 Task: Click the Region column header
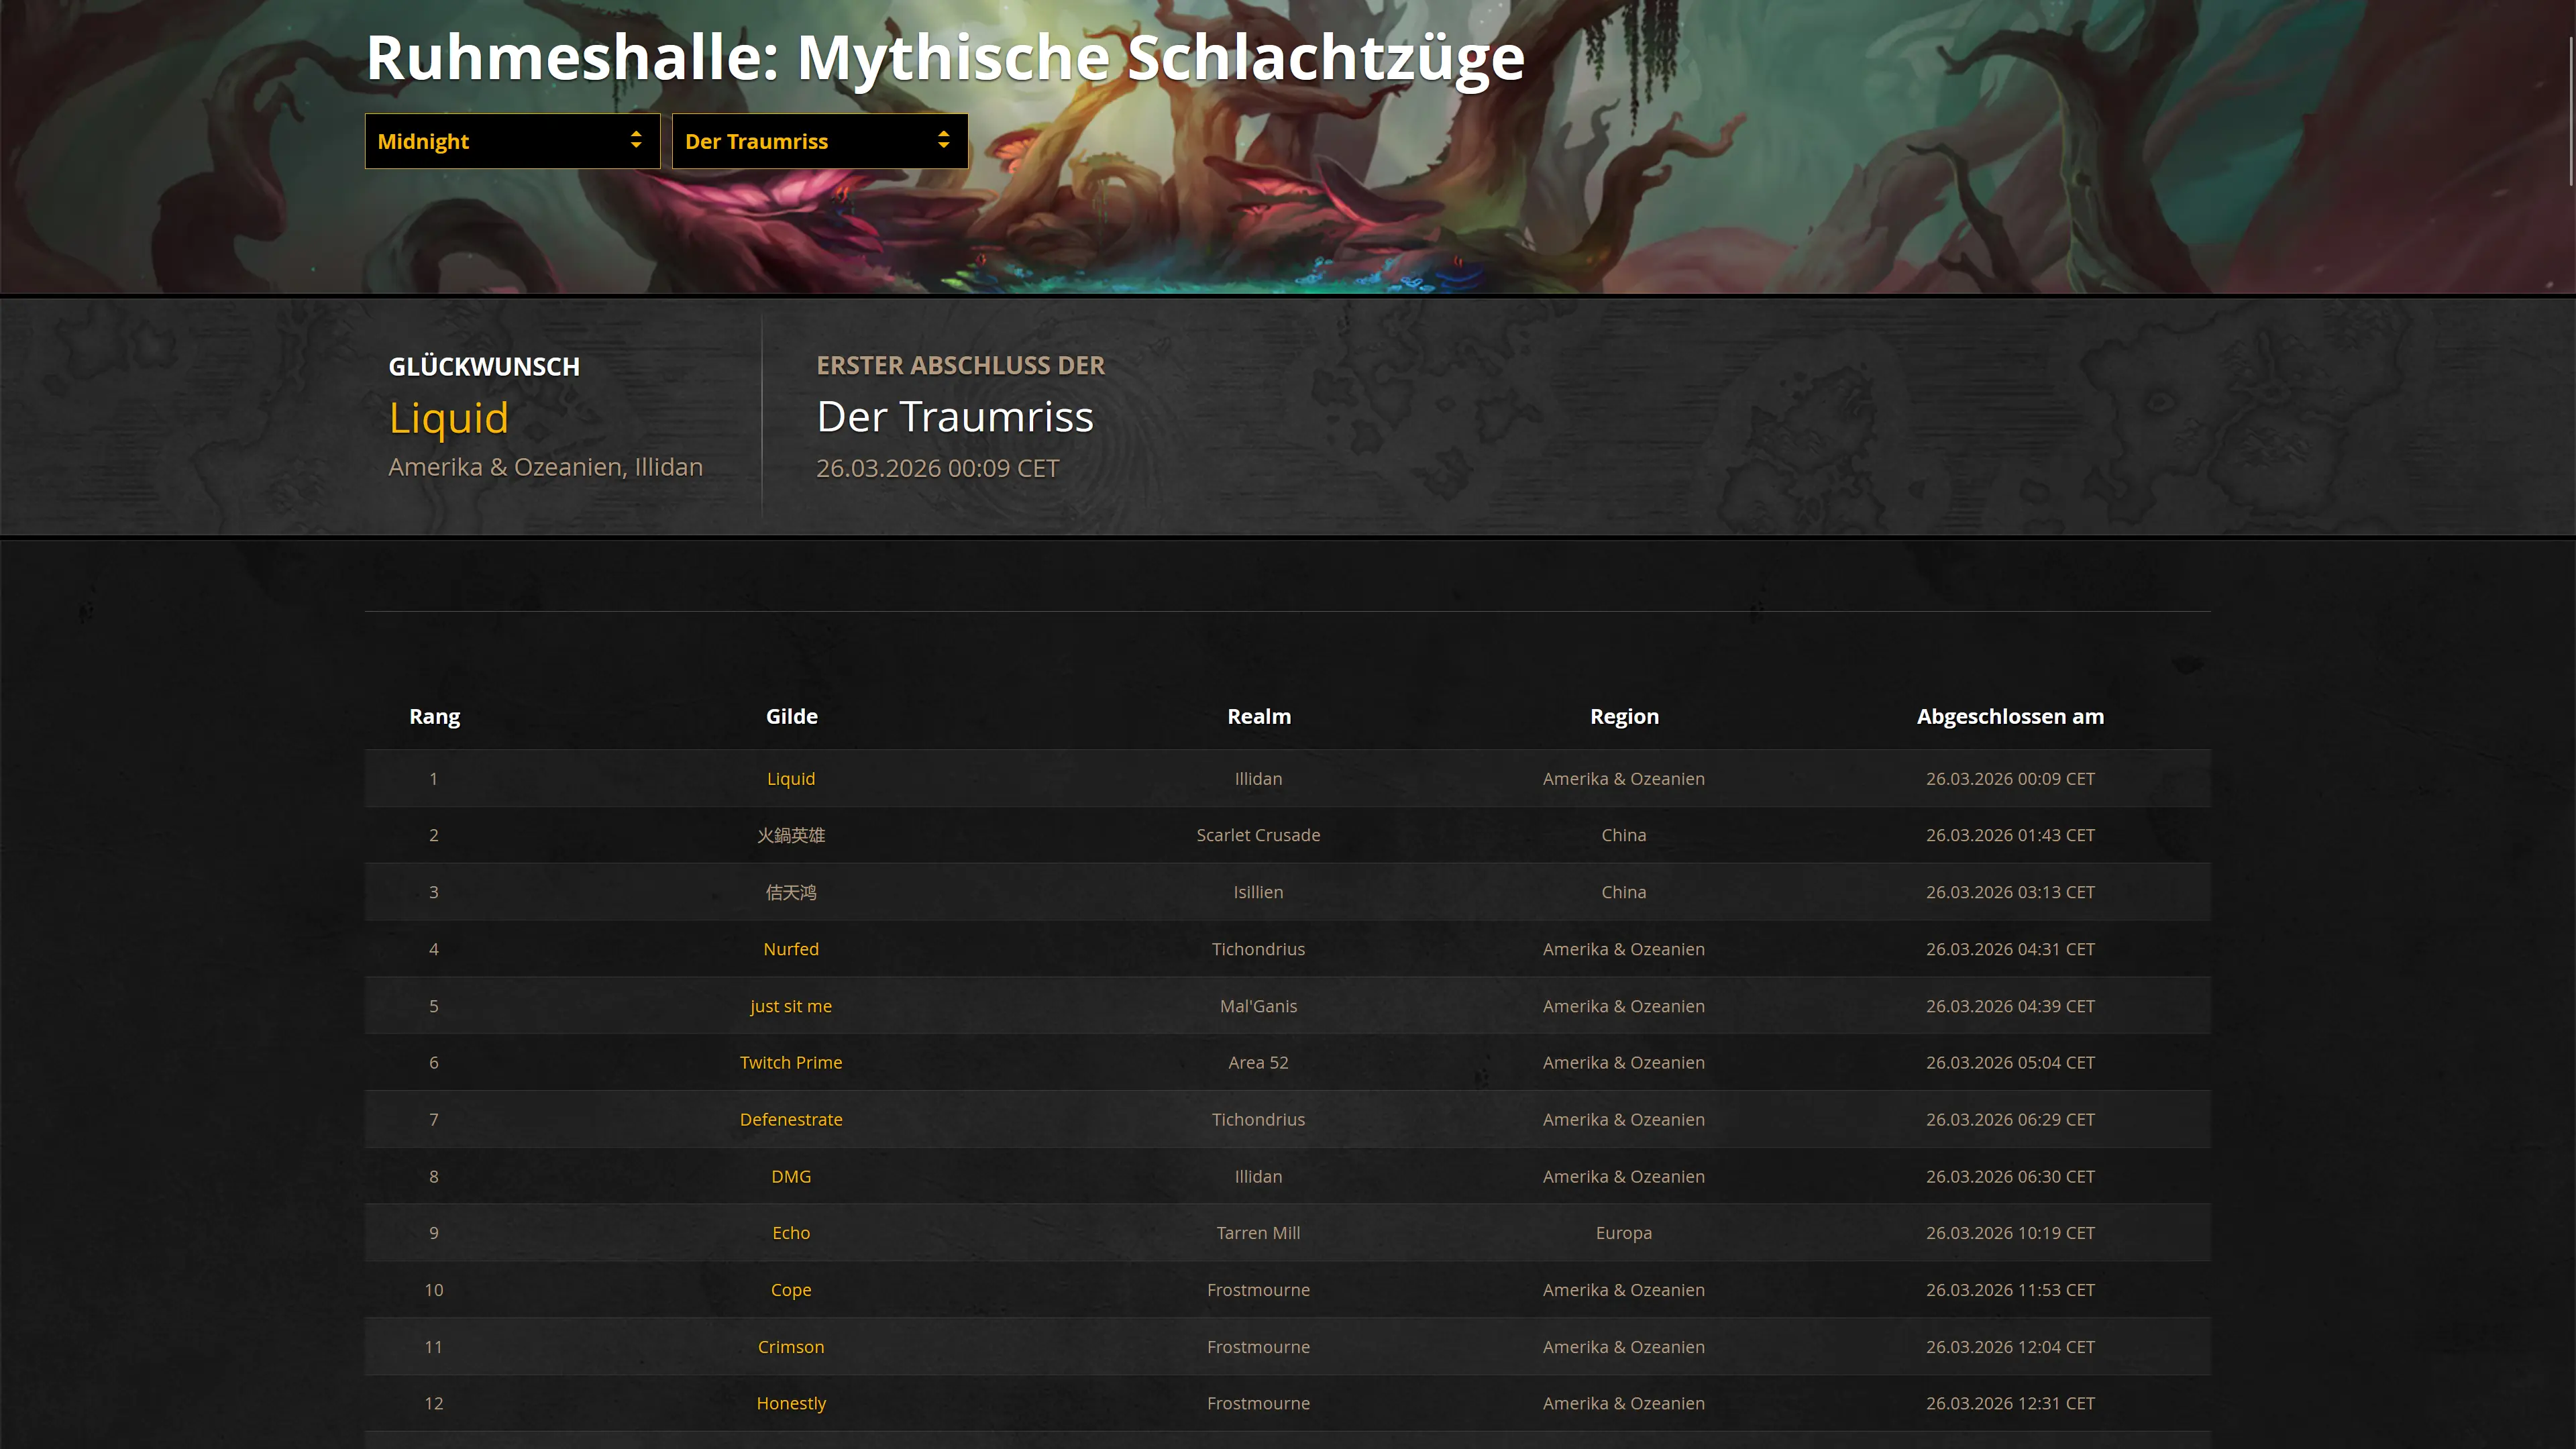1623,716
